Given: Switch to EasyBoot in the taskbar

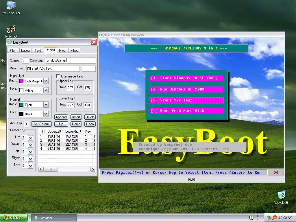Looking at the screenshot, I should (53, 218).
